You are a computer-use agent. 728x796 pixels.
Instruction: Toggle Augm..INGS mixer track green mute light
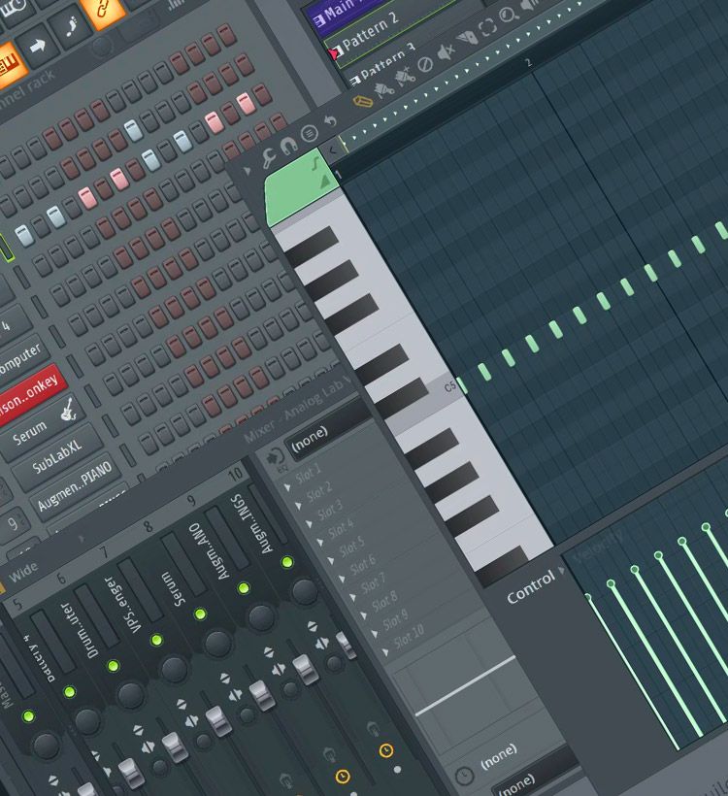287,562
